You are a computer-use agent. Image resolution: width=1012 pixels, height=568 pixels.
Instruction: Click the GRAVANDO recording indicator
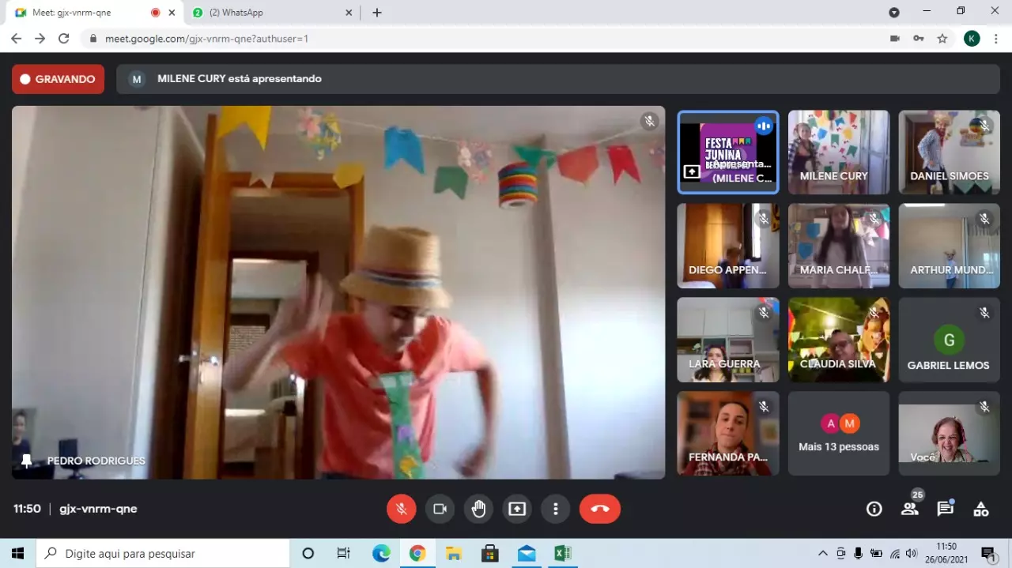pos(58,79)
